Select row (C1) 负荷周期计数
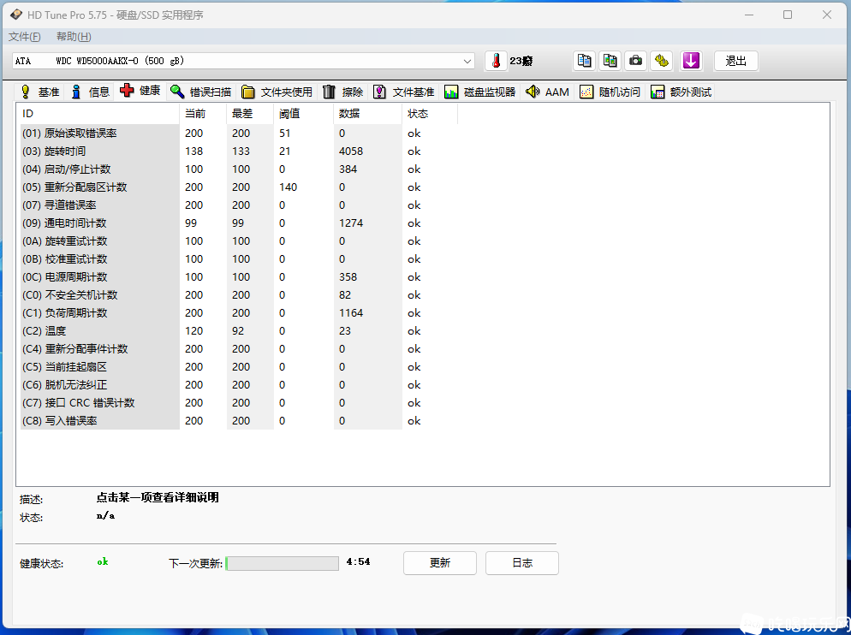 (x=239, y=312)
